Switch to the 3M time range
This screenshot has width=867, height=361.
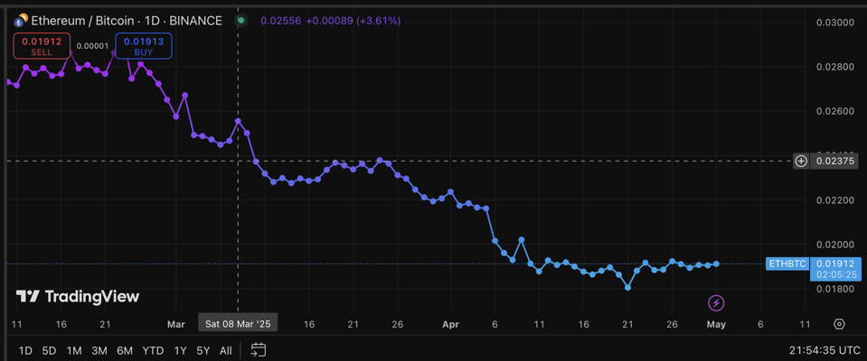coord(99,350)
